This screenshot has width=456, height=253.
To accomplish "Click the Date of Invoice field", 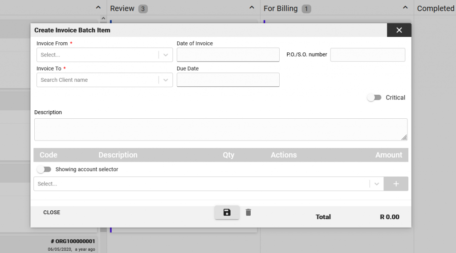I will click(228, 55).
